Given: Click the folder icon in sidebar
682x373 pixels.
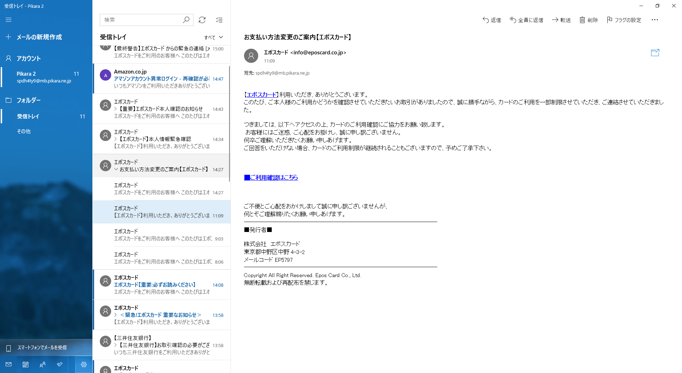Looking at the screenshot, I should [9, 100].
